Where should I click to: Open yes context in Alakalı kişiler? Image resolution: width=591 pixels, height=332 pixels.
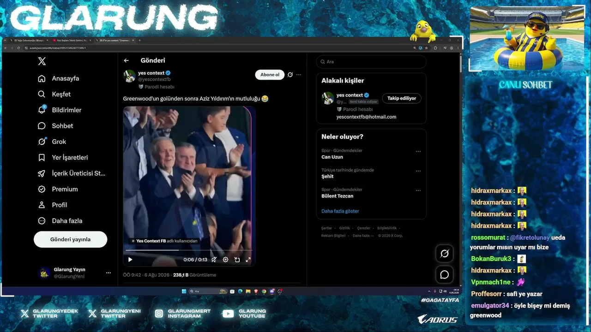352,95
